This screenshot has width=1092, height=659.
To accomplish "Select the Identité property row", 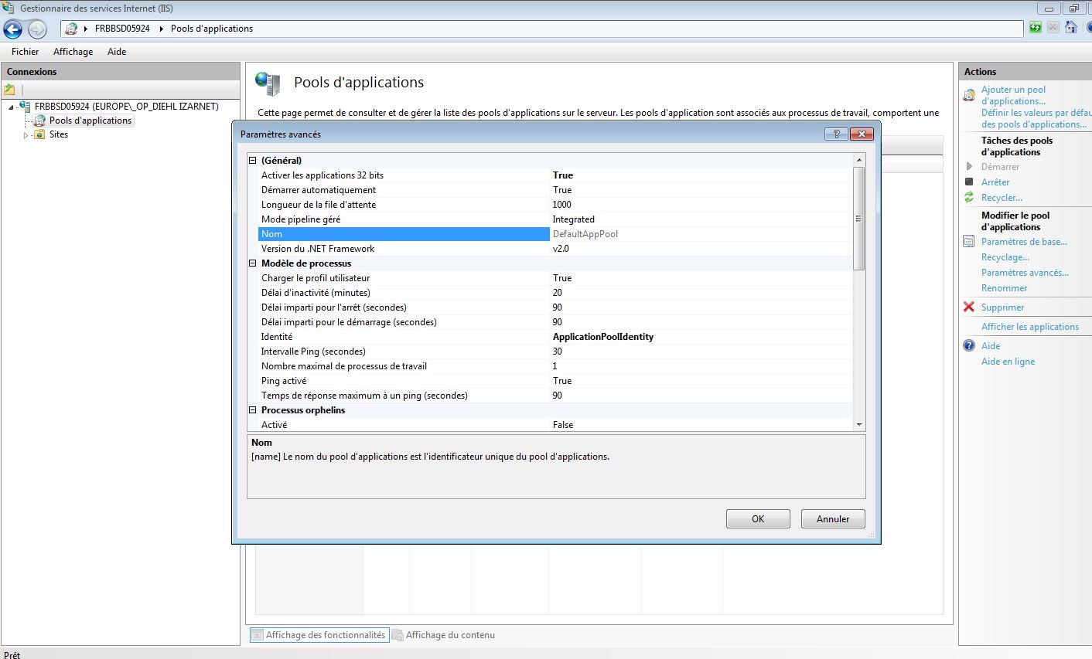I will click(402, 337).
